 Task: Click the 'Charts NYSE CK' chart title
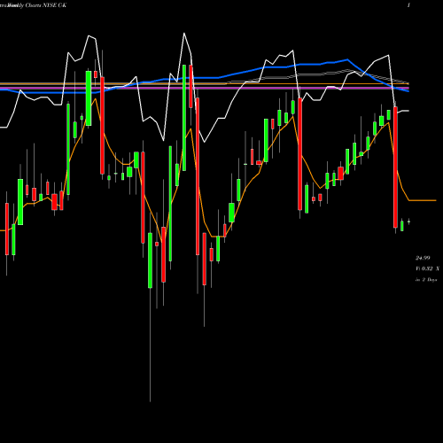(46, 5)
